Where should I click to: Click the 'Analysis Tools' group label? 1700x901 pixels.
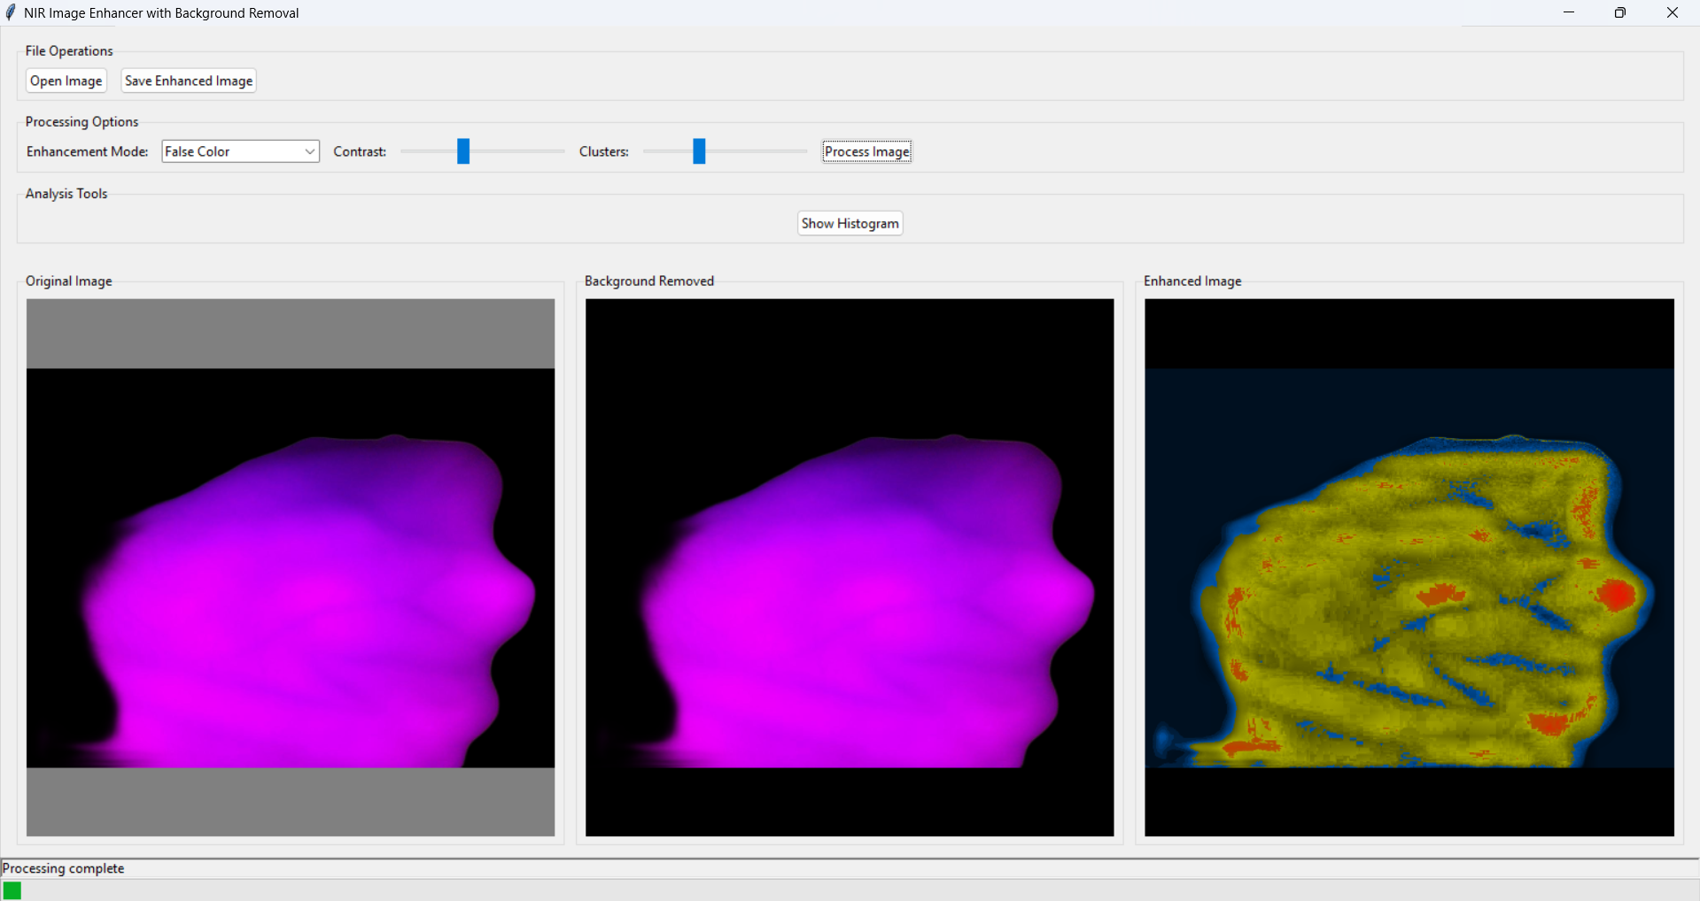click(x=66, y=193)
